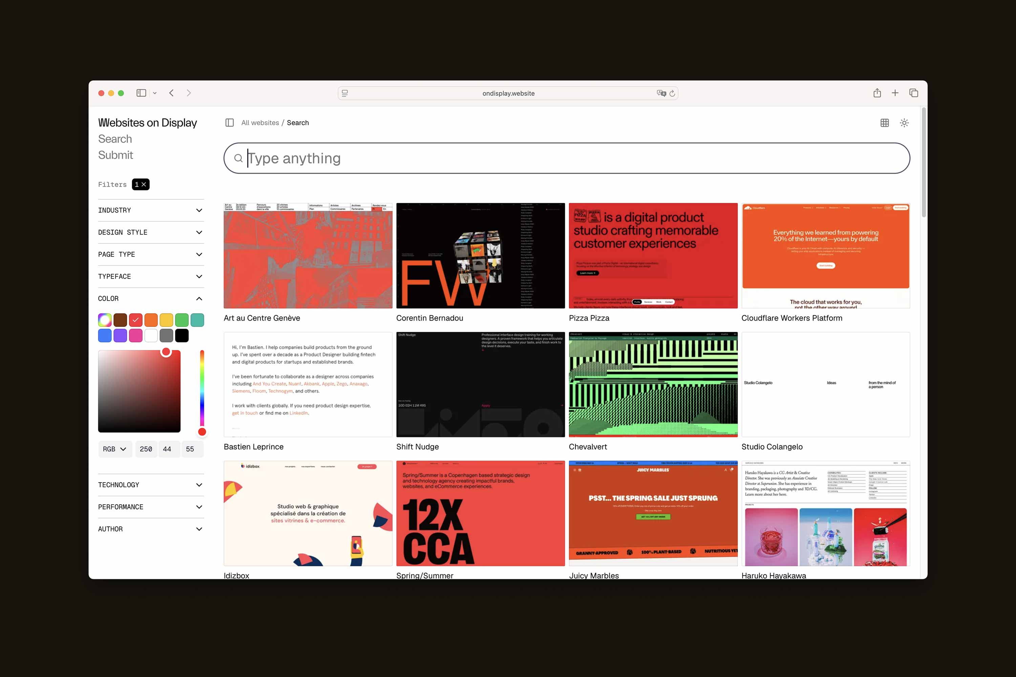Collapse the site sidebar panel icon
The width and height of the screenshot is (1016, 677).
pyautogui.click(x=230, y=123)
